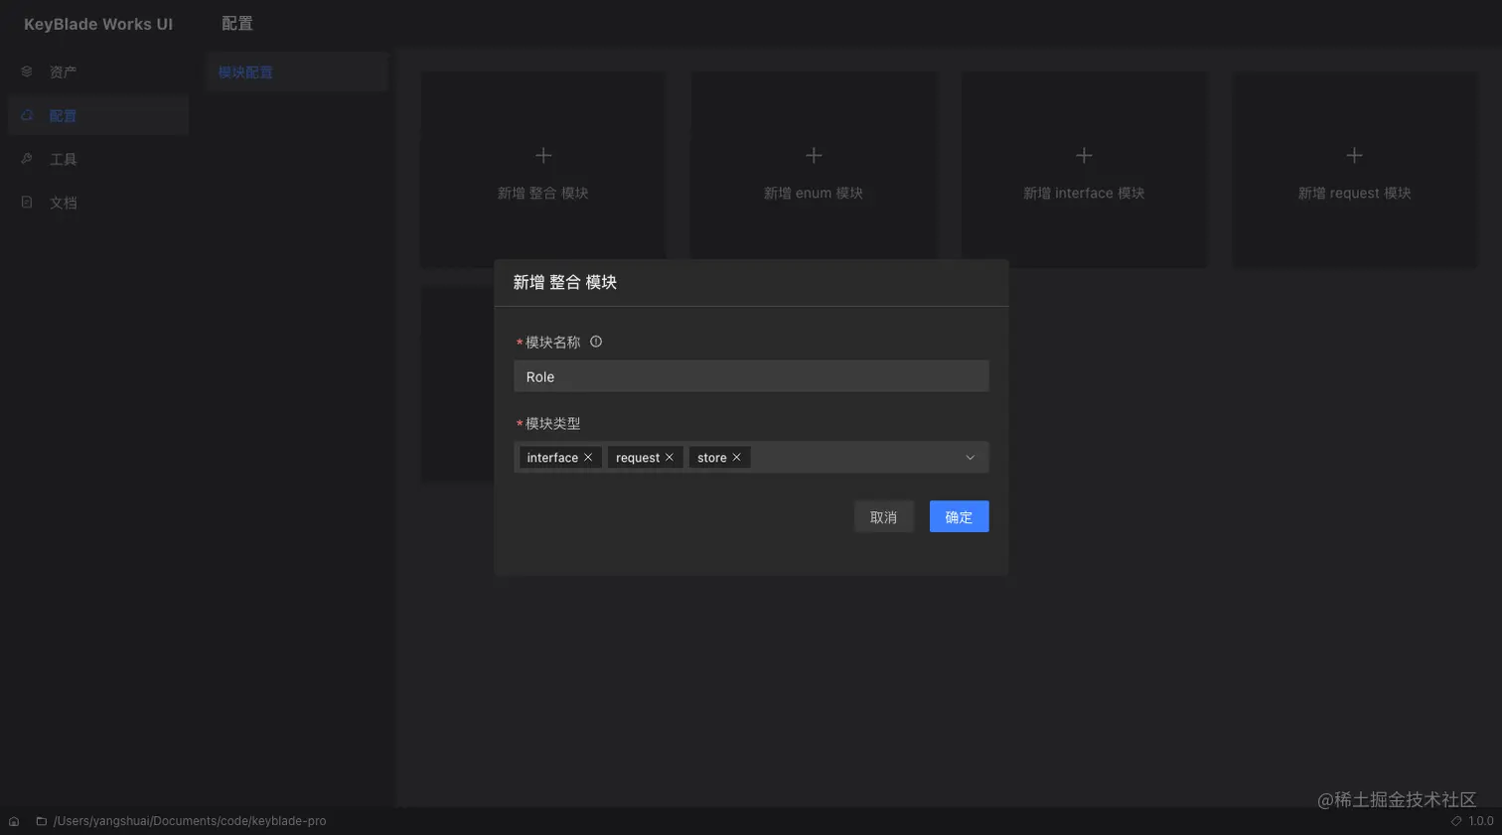
Task: Click the home icon in the status bar
Action: click(14, 821)
